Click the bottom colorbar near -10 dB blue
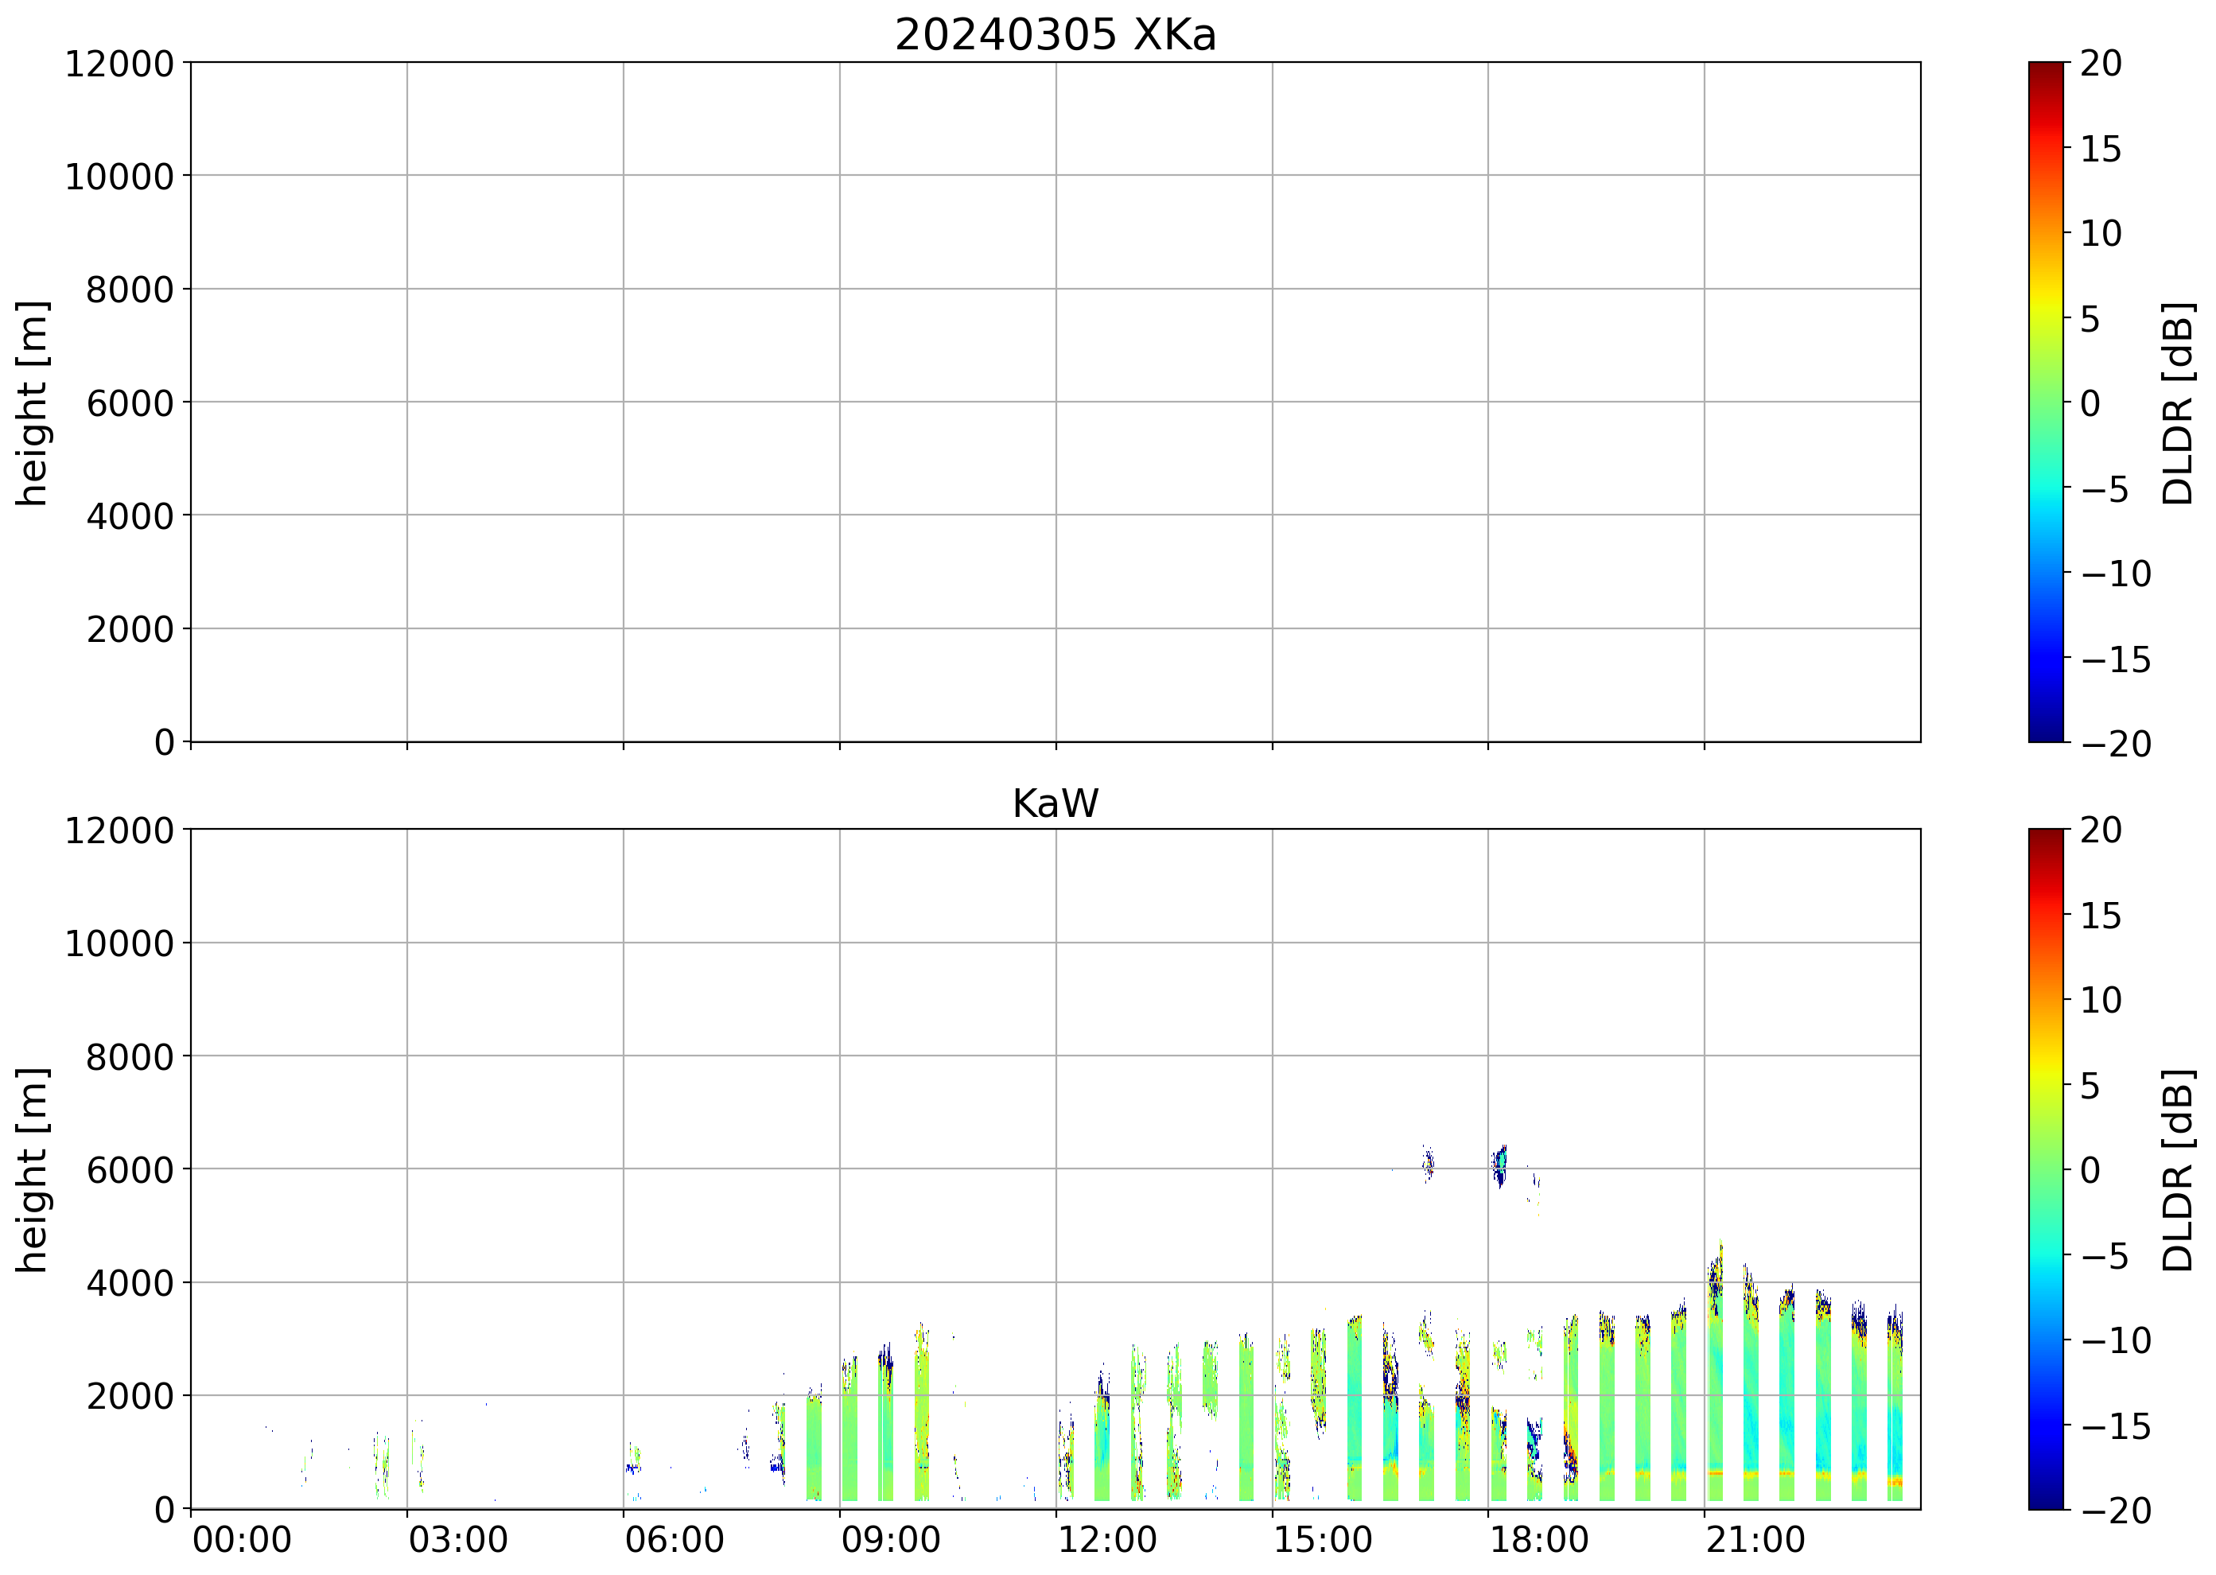Image resolution: width=2216 pixels, height=1575 pixels. [x=2045, y=1340]
